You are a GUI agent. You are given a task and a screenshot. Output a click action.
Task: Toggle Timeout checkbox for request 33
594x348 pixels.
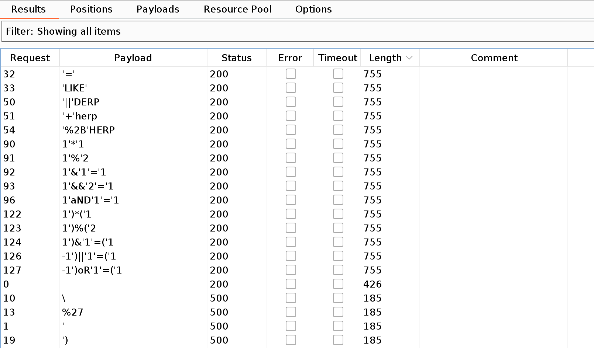tap(338, 88)
